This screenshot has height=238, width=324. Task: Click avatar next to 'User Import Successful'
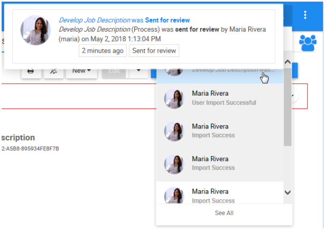[x=174, y=99]
